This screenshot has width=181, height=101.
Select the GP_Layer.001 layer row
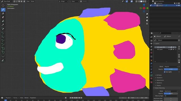165,47
